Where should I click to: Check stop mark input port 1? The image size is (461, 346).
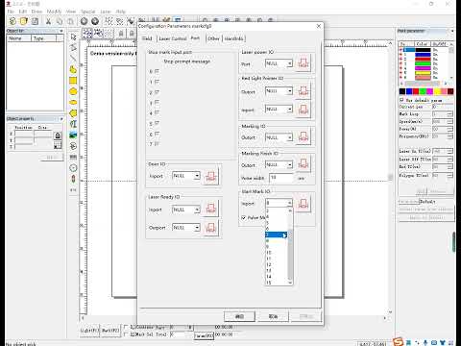coord(157,82)
